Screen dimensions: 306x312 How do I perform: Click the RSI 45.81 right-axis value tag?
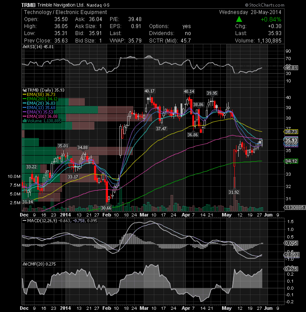click(291, 68)
